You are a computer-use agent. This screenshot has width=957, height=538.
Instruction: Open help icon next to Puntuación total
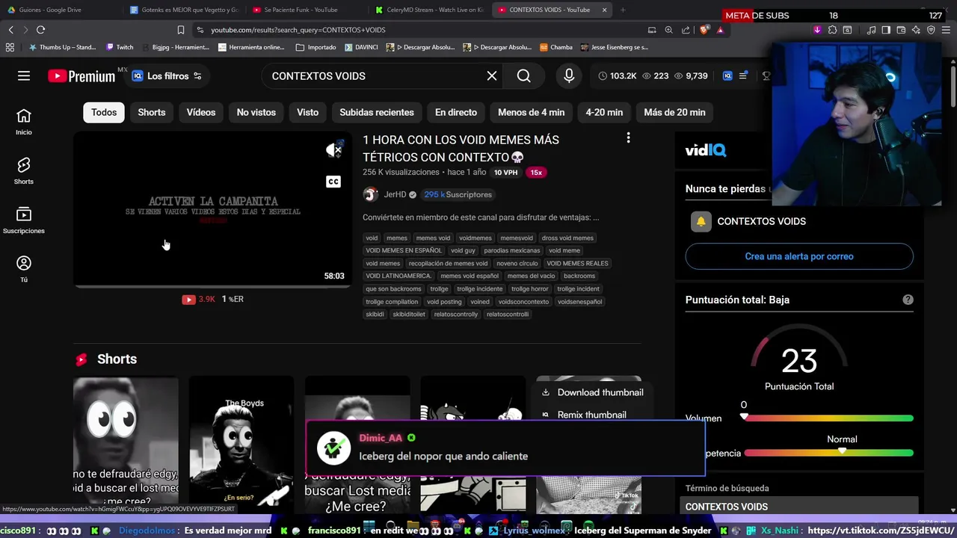point(908,300)
